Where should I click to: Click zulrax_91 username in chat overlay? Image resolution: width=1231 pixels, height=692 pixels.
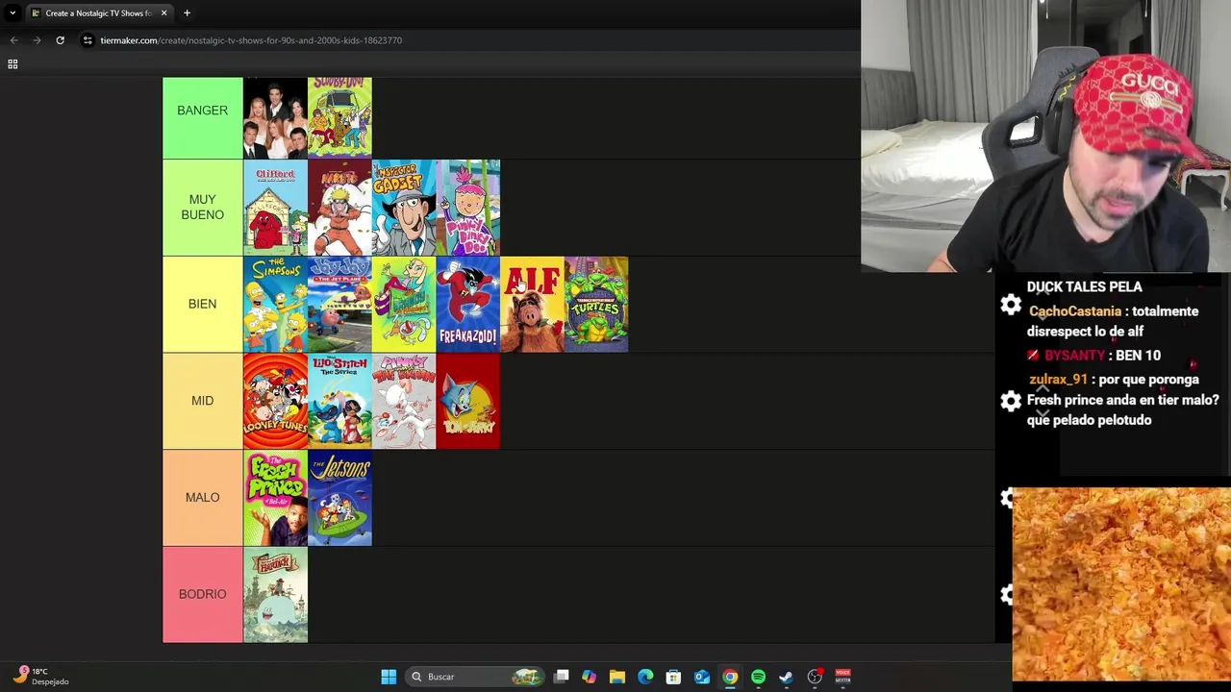point(1058,380)
